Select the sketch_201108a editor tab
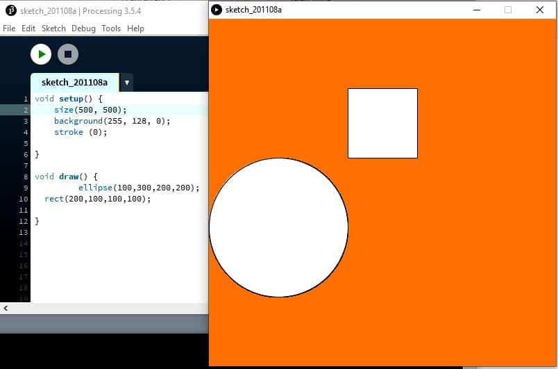 coord(74,83)
